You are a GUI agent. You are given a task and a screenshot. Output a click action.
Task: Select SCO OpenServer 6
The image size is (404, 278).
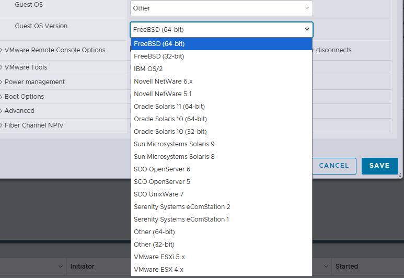click(222, 169)
